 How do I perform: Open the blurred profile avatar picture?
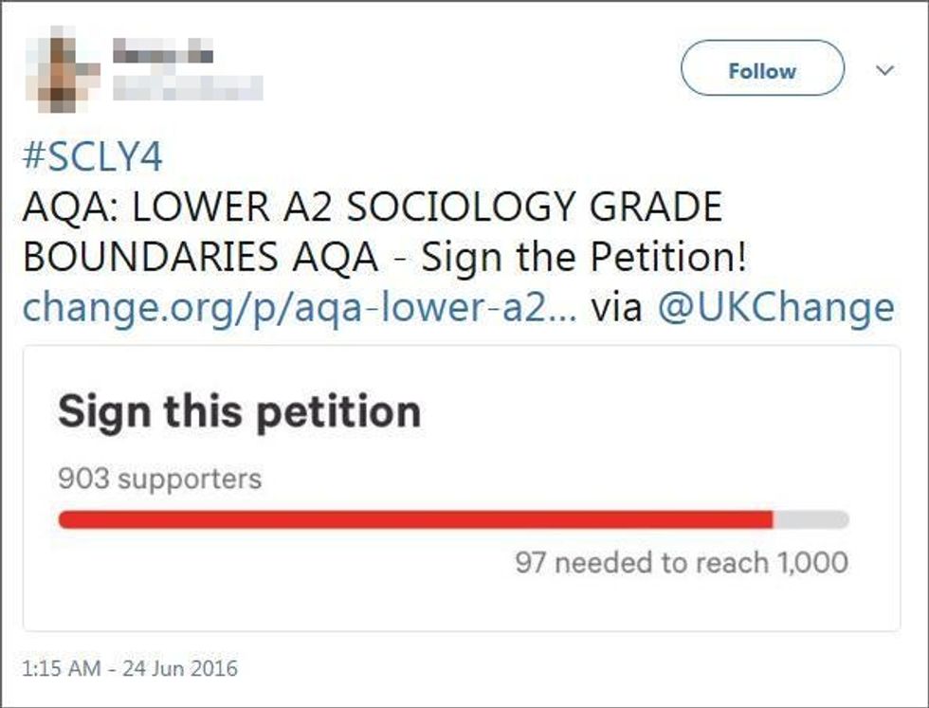click(x=63, y=68)
